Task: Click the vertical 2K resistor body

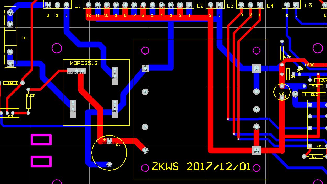Action: pyautogui.click(x=29, y=101)
